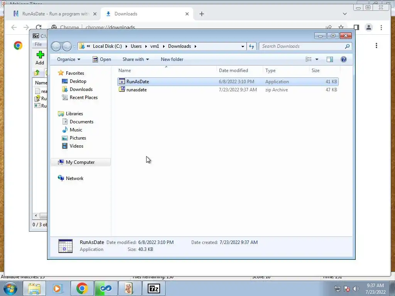
Task: Click Local Disk (C:) in address bar
Action: [107, 46]
